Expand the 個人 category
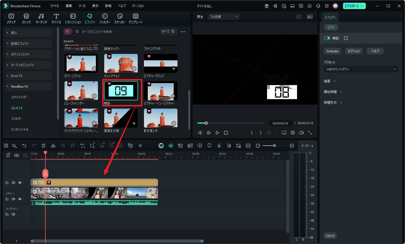 tap(28, 33)
